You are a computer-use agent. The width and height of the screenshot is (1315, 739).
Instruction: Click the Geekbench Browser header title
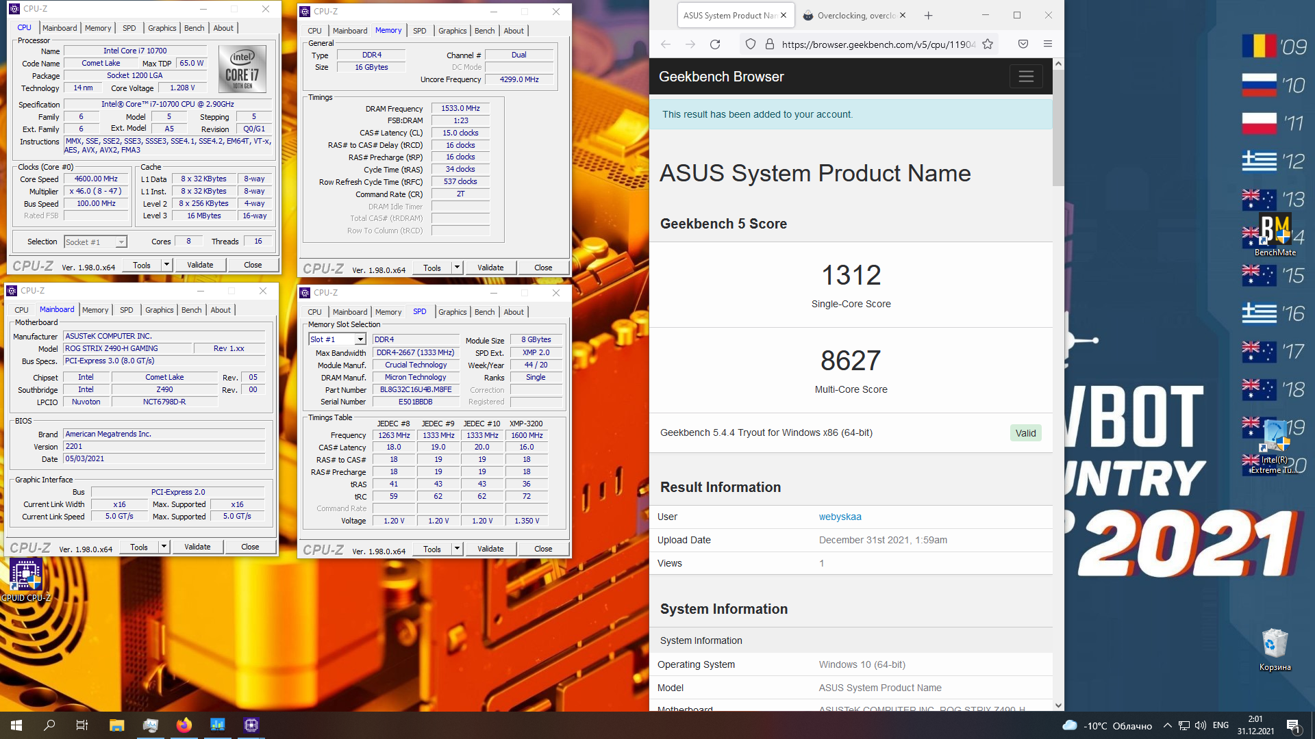[721, 77]
